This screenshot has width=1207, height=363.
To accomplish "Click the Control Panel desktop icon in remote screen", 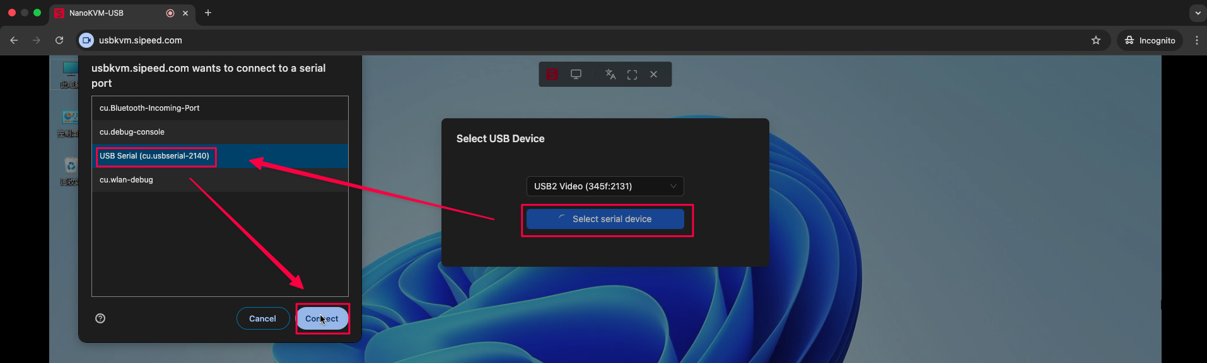I will click(x=68, y=123).
